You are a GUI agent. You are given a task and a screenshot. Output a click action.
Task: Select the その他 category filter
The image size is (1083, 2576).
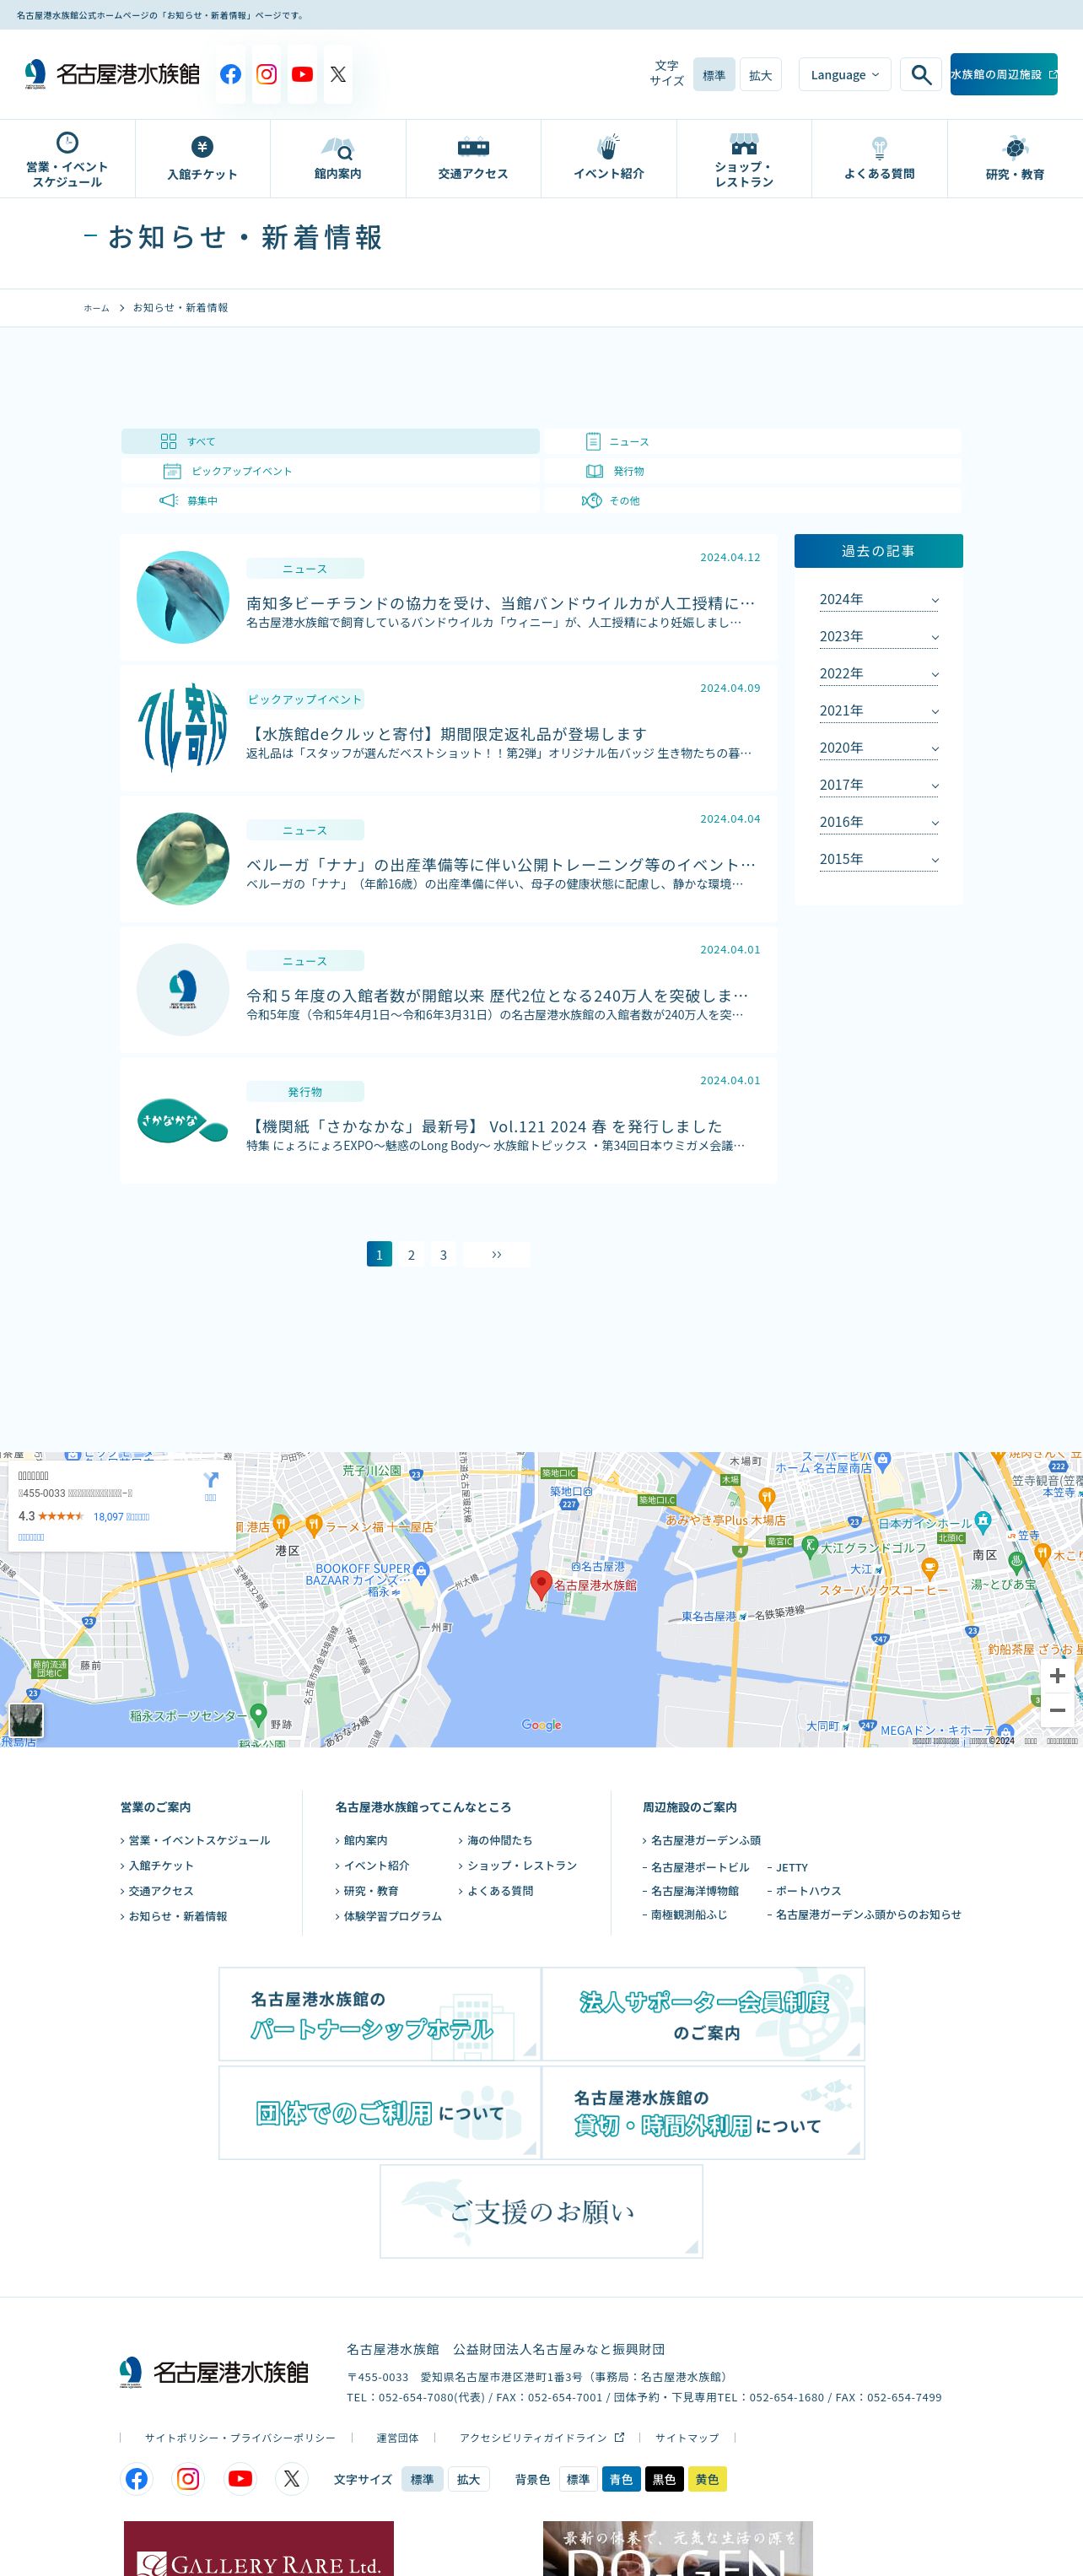[752, 500]
